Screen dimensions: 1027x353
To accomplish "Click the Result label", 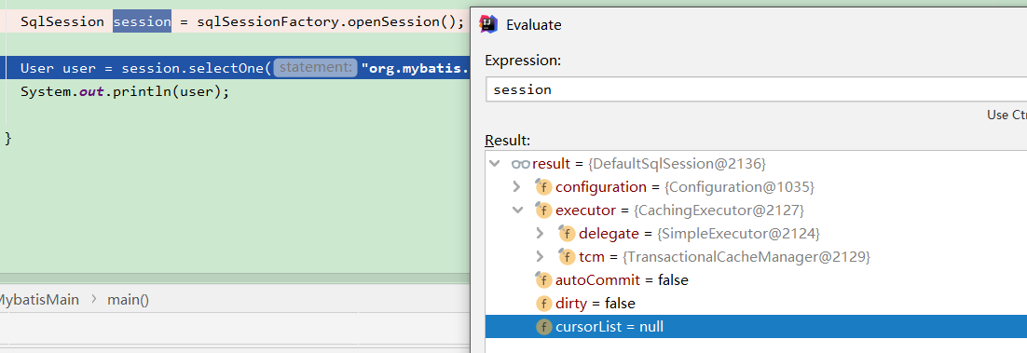I will [508, 140].
